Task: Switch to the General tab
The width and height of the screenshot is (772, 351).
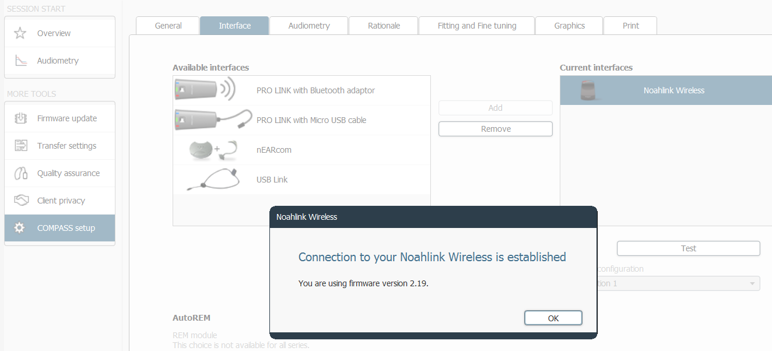Action: [x=168, y=26]
